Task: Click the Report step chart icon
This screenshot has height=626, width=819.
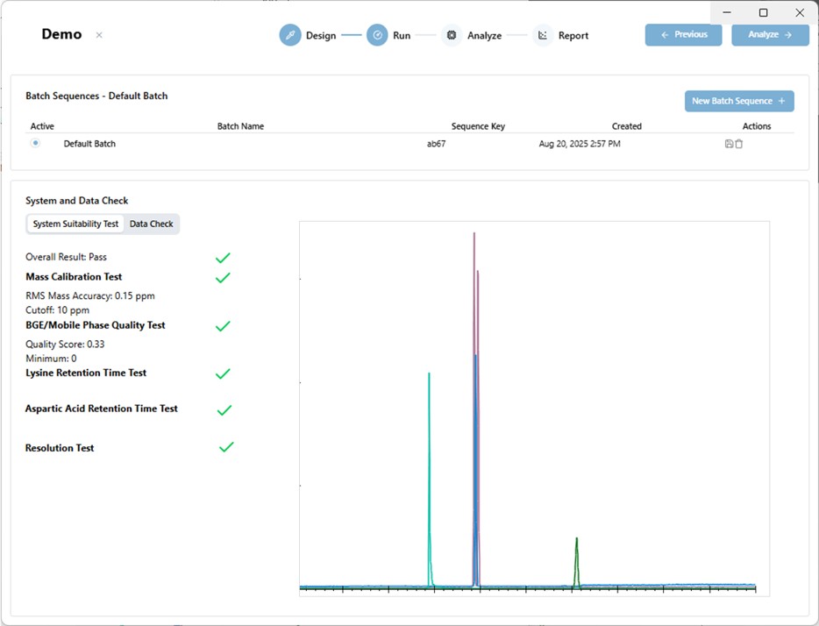Action: pos(543,35)
